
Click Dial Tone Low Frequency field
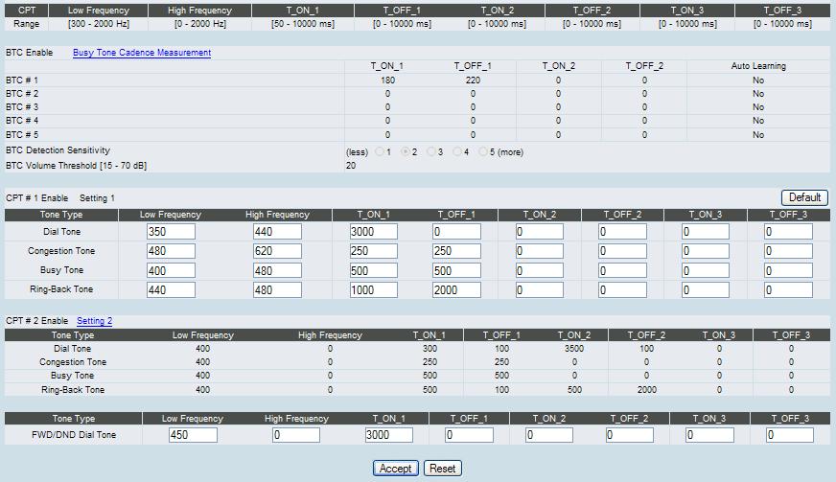coord(171,232)
